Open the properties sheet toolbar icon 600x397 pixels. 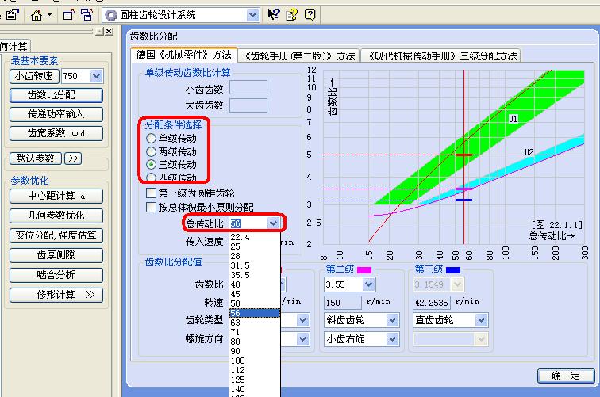pyautogui.click(x=13, y=15)
